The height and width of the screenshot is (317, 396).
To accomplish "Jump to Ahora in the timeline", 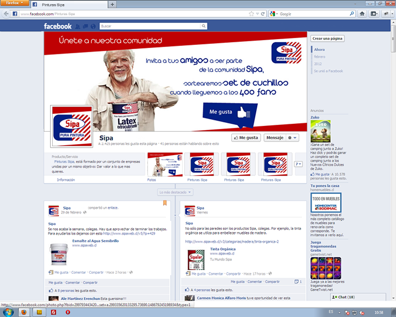I will [319, 50].
